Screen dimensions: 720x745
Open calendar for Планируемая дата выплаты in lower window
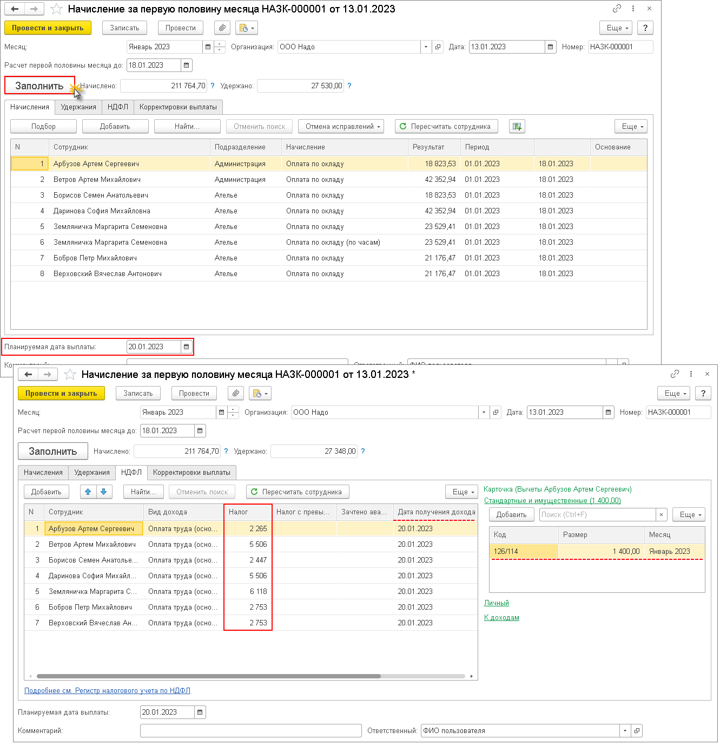[200, 713]
